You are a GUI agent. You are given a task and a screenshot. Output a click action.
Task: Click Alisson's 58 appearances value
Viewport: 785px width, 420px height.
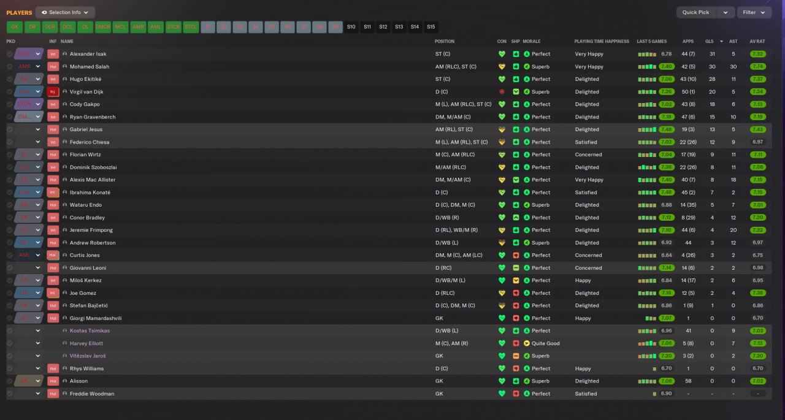pos(688,381)
